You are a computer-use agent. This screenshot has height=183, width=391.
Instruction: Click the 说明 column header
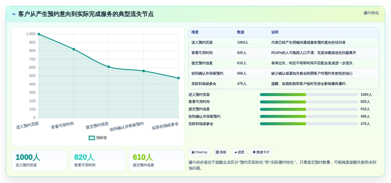[x=275, y=32]
